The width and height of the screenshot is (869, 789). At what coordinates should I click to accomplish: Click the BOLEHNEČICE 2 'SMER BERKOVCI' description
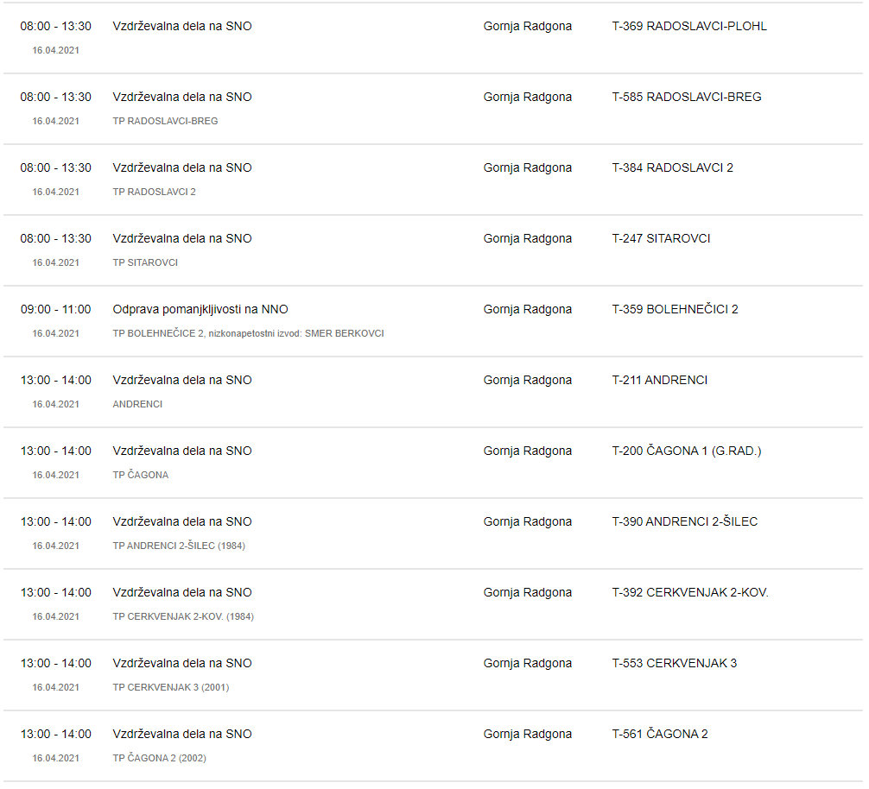[x=248, y=333]
